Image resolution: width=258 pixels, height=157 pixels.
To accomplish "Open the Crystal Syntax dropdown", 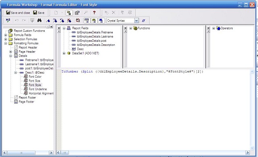I will tap(136, 21).
